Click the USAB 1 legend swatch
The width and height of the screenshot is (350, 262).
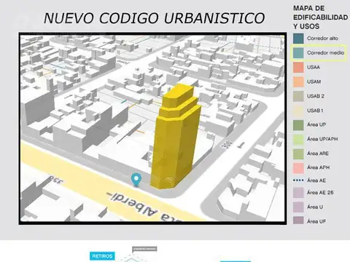(x=298, y=111)
